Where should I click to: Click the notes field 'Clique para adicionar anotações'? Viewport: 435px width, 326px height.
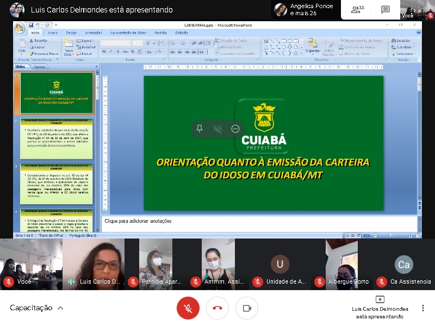[259, 223]
